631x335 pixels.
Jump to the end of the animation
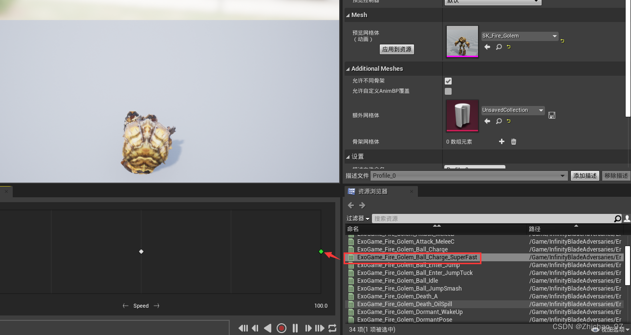[320, 328]
